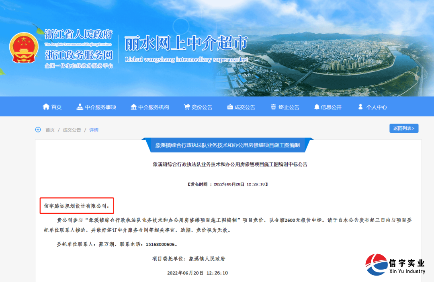Click the people icon next to 中介服务事项
Image resolution: width=434 pixels, height=282 pixels.
[80, 106]
